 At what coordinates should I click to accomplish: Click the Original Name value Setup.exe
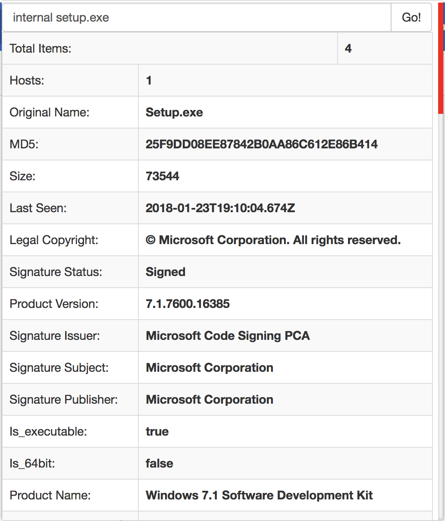click(x=174, y=112)
